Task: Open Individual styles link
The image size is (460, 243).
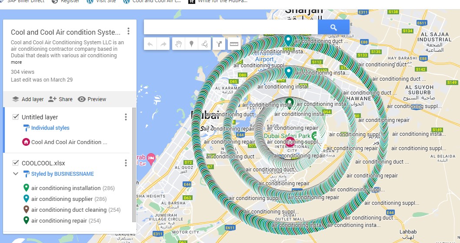Action: [50, 128]
